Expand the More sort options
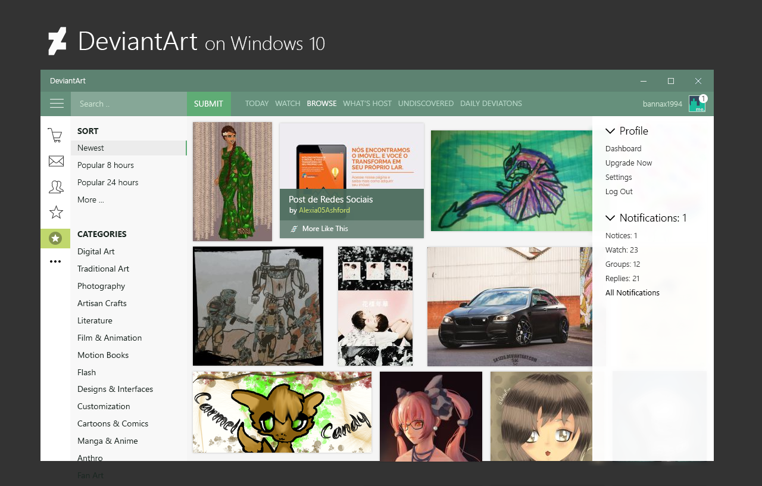 point(90,200)
